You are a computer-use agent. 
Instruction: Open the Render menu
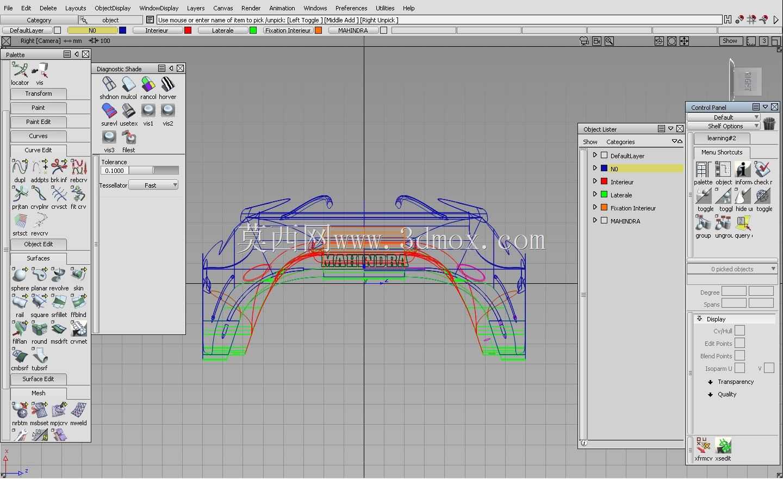click(x=251, y=8)
